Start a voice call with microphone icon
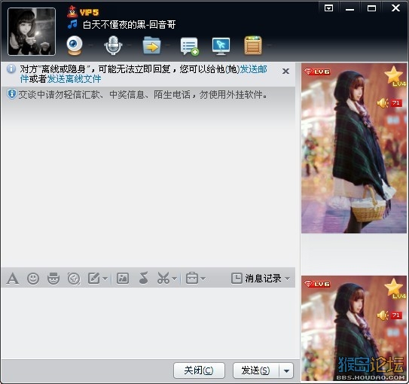Screen dimensions: 409x384 pos(113,46)
